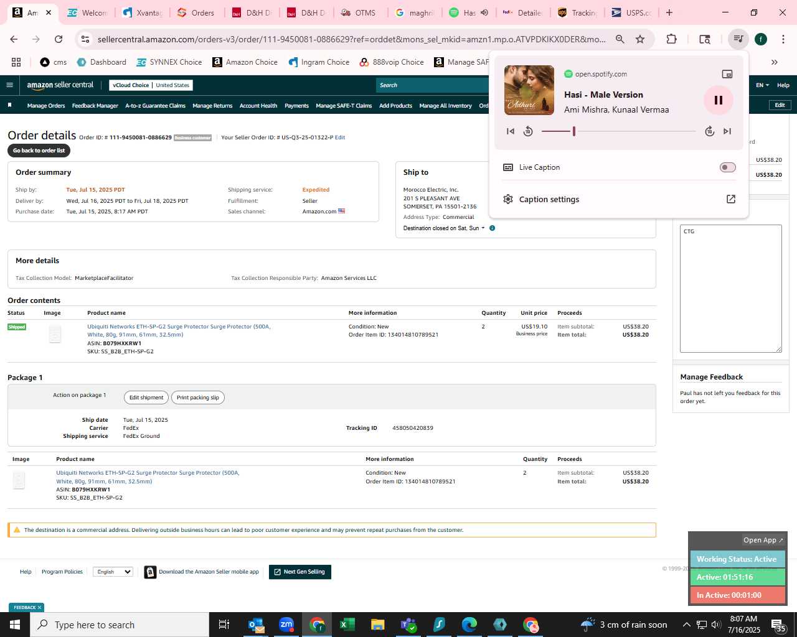Open Task View on taskbar
Image resolution: width=797 pixels, height=637 pixels.
click(x=224, y=625)
